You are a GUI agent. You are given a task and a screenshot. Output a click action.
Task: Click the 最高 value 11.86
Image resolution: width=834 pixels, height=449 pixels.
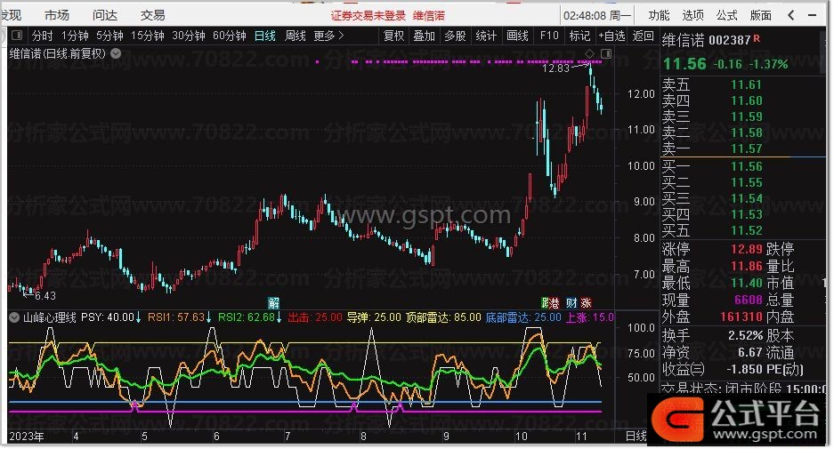[746, 266]
